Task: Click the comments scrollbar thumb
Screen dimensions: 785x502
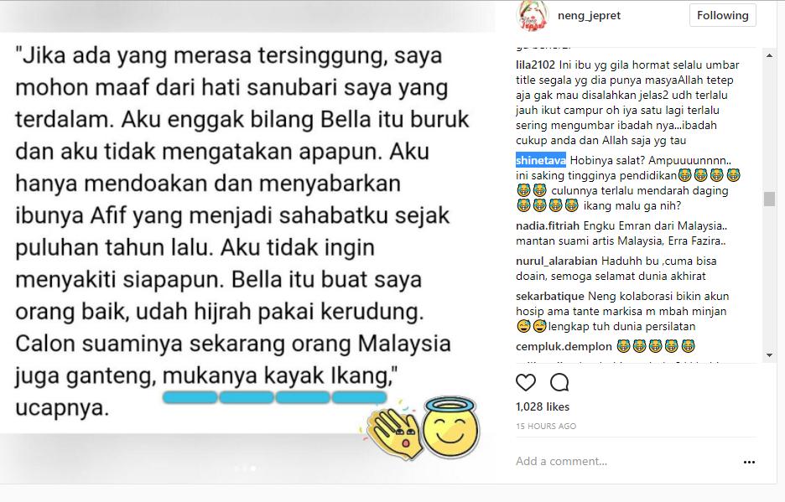Action: (769, 199)
